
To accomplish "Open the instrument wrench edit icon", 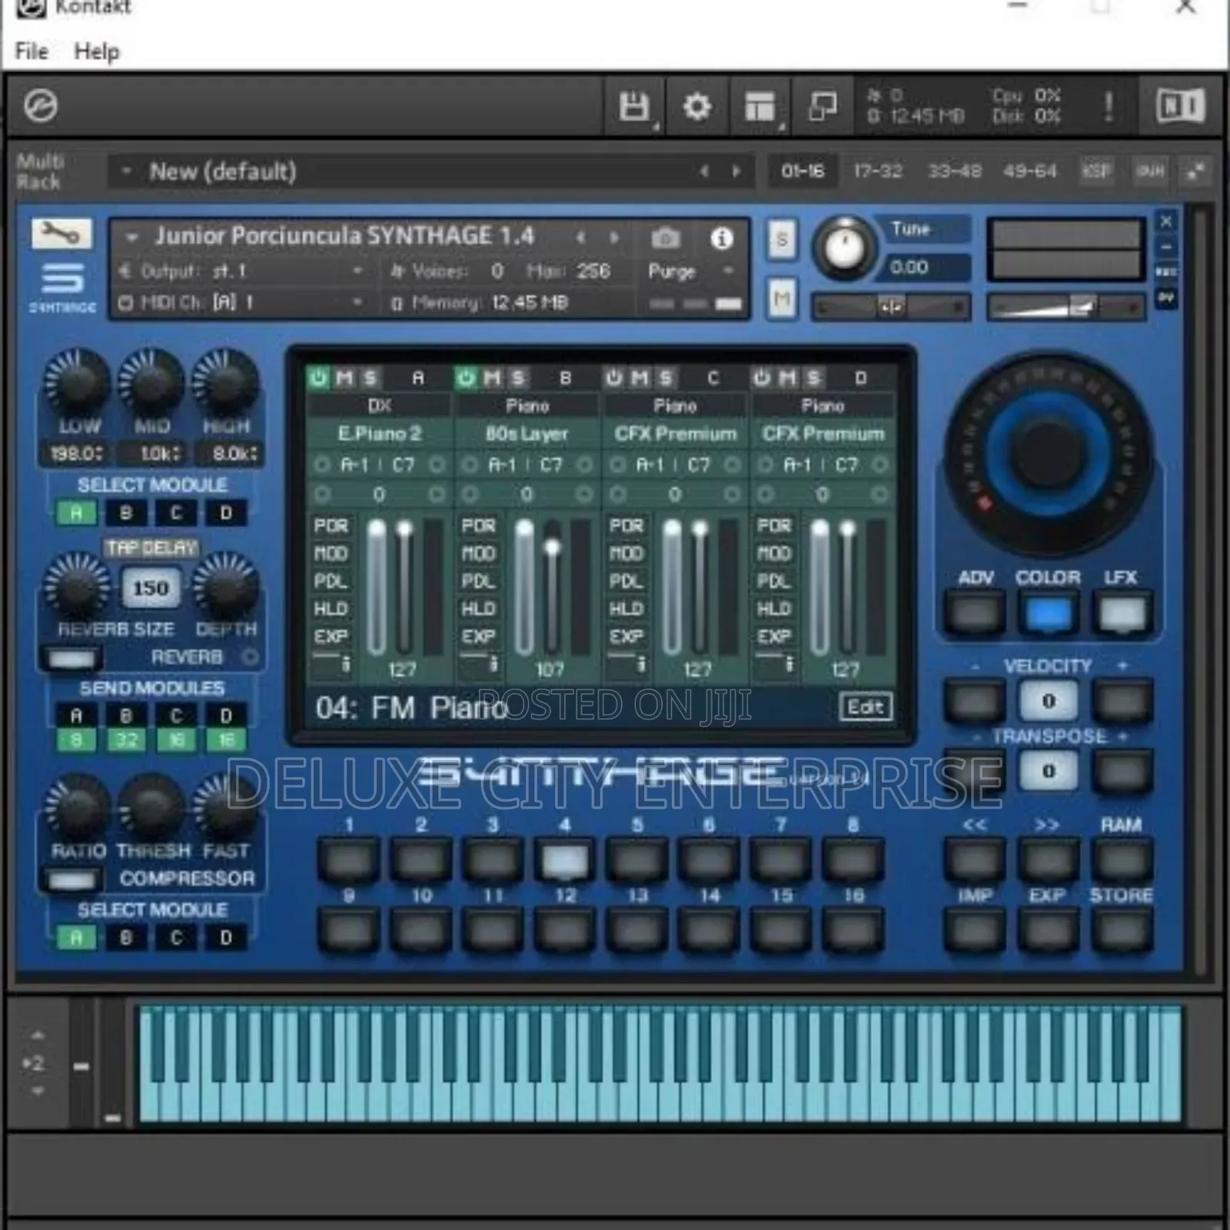I will 61,233.
